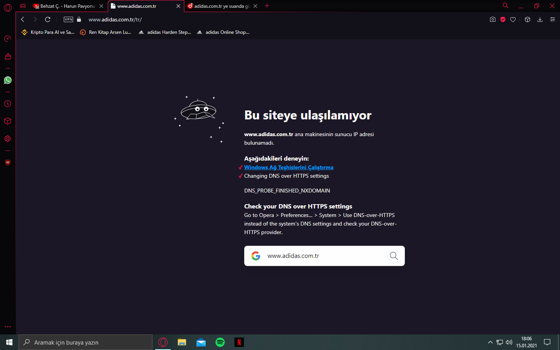
Task: Open Ren Kitap Arsen Lu... bookmark
Action: click(x=106, y=32)
